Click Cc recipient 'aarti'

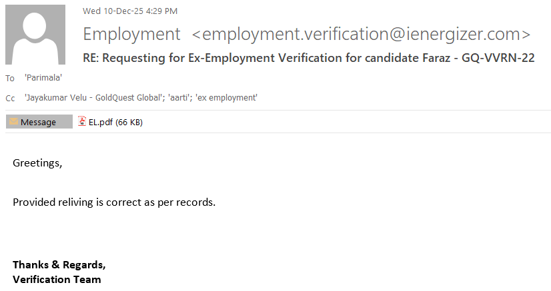(x=176, y=98)
